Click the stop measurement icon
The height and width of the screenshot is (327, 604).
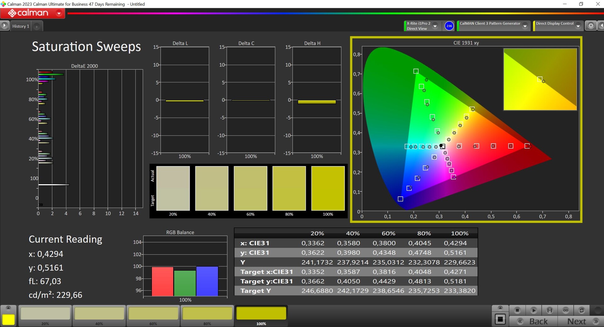(x=517, y=310)
